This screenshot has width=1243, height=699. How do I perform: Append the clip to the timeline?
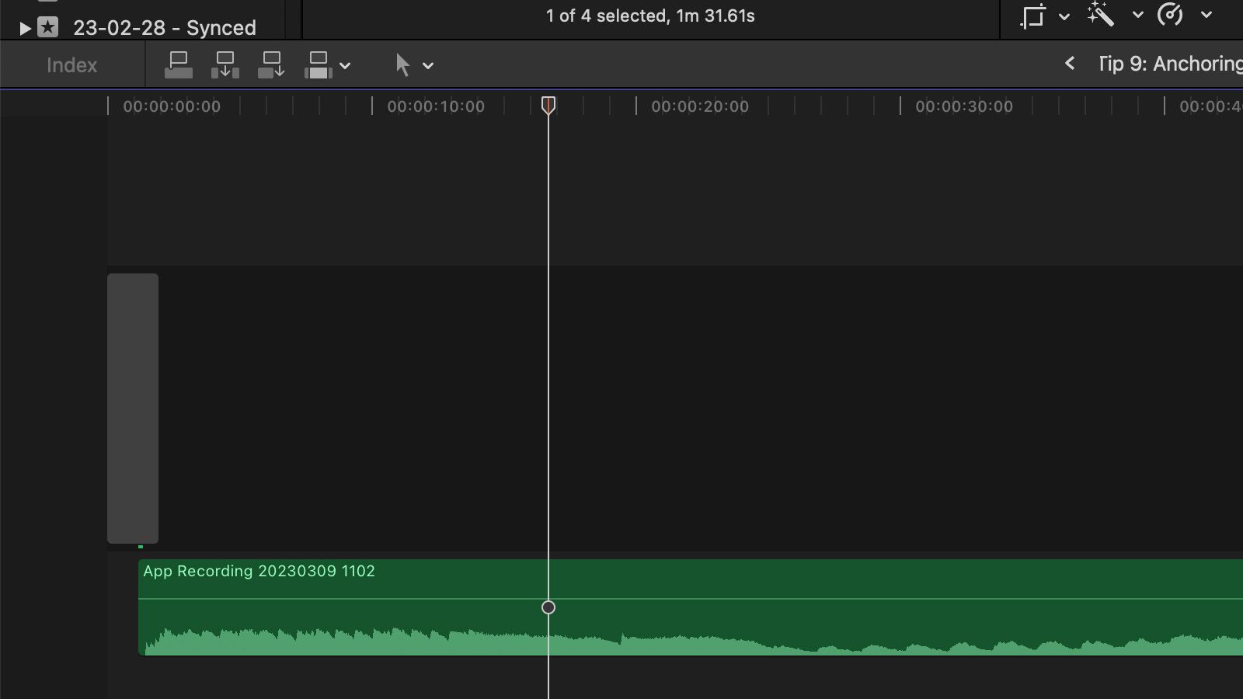point(271,64)
